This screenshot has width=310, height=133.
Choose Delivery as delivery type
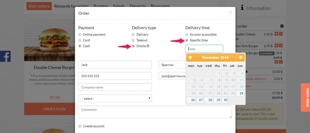[x=133, y=34]
